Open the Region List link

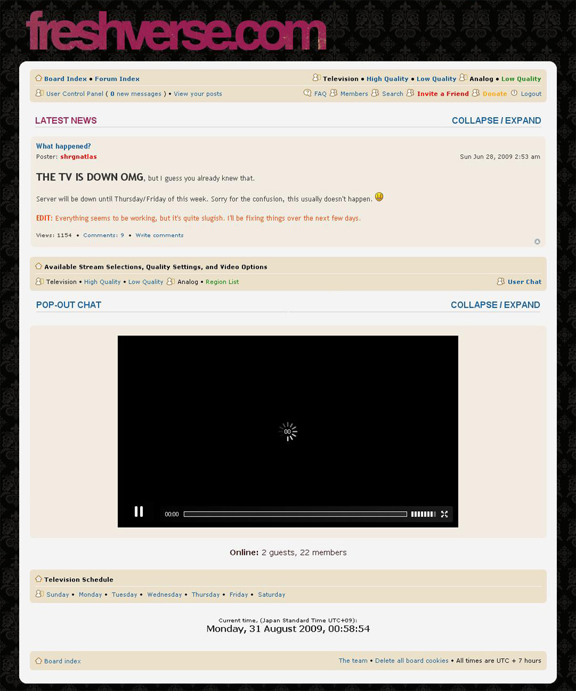click(x=222, y=282)
